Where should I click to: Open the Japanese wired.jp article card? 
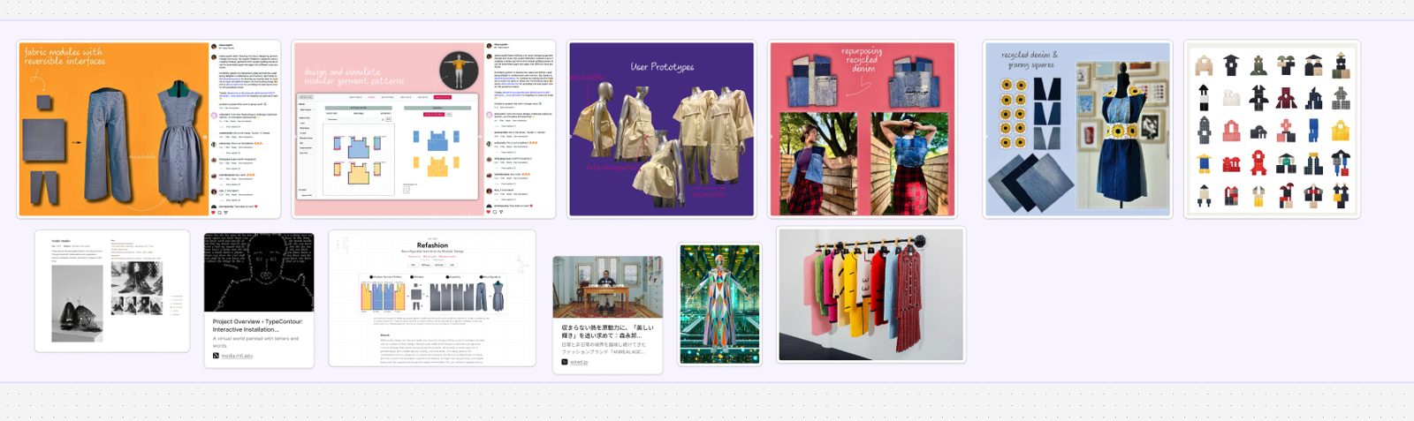[607, 315]
